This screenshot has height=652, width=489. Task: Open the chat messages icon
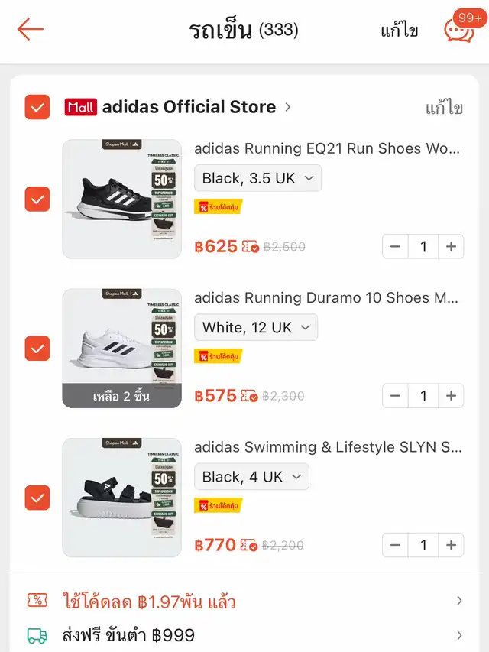tap(459, 30)
